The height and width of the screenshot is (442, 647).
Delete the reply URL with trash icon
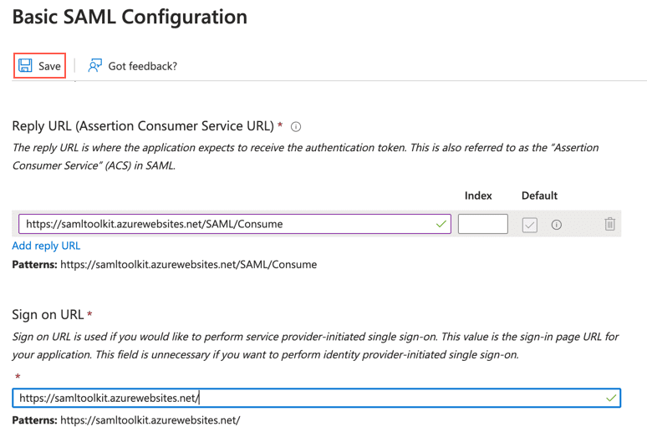[x=609, y=224]
